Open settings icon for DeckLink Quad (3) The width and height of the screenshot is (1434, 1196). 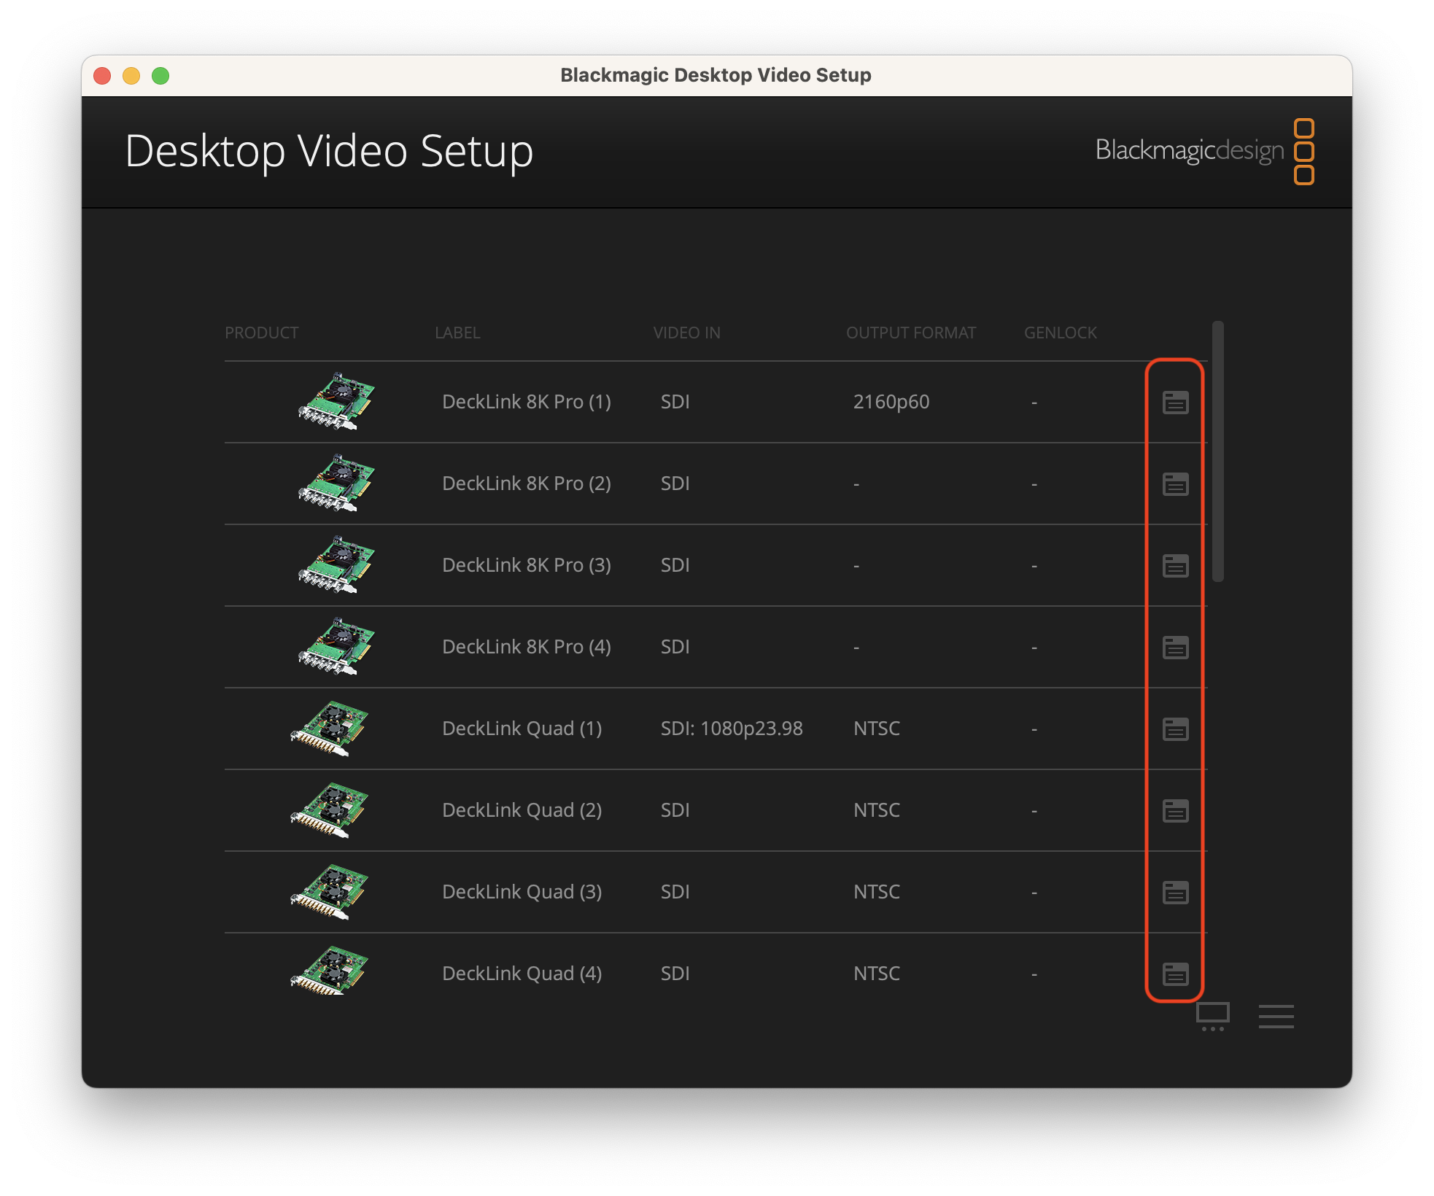click(x=1175, y=892)
